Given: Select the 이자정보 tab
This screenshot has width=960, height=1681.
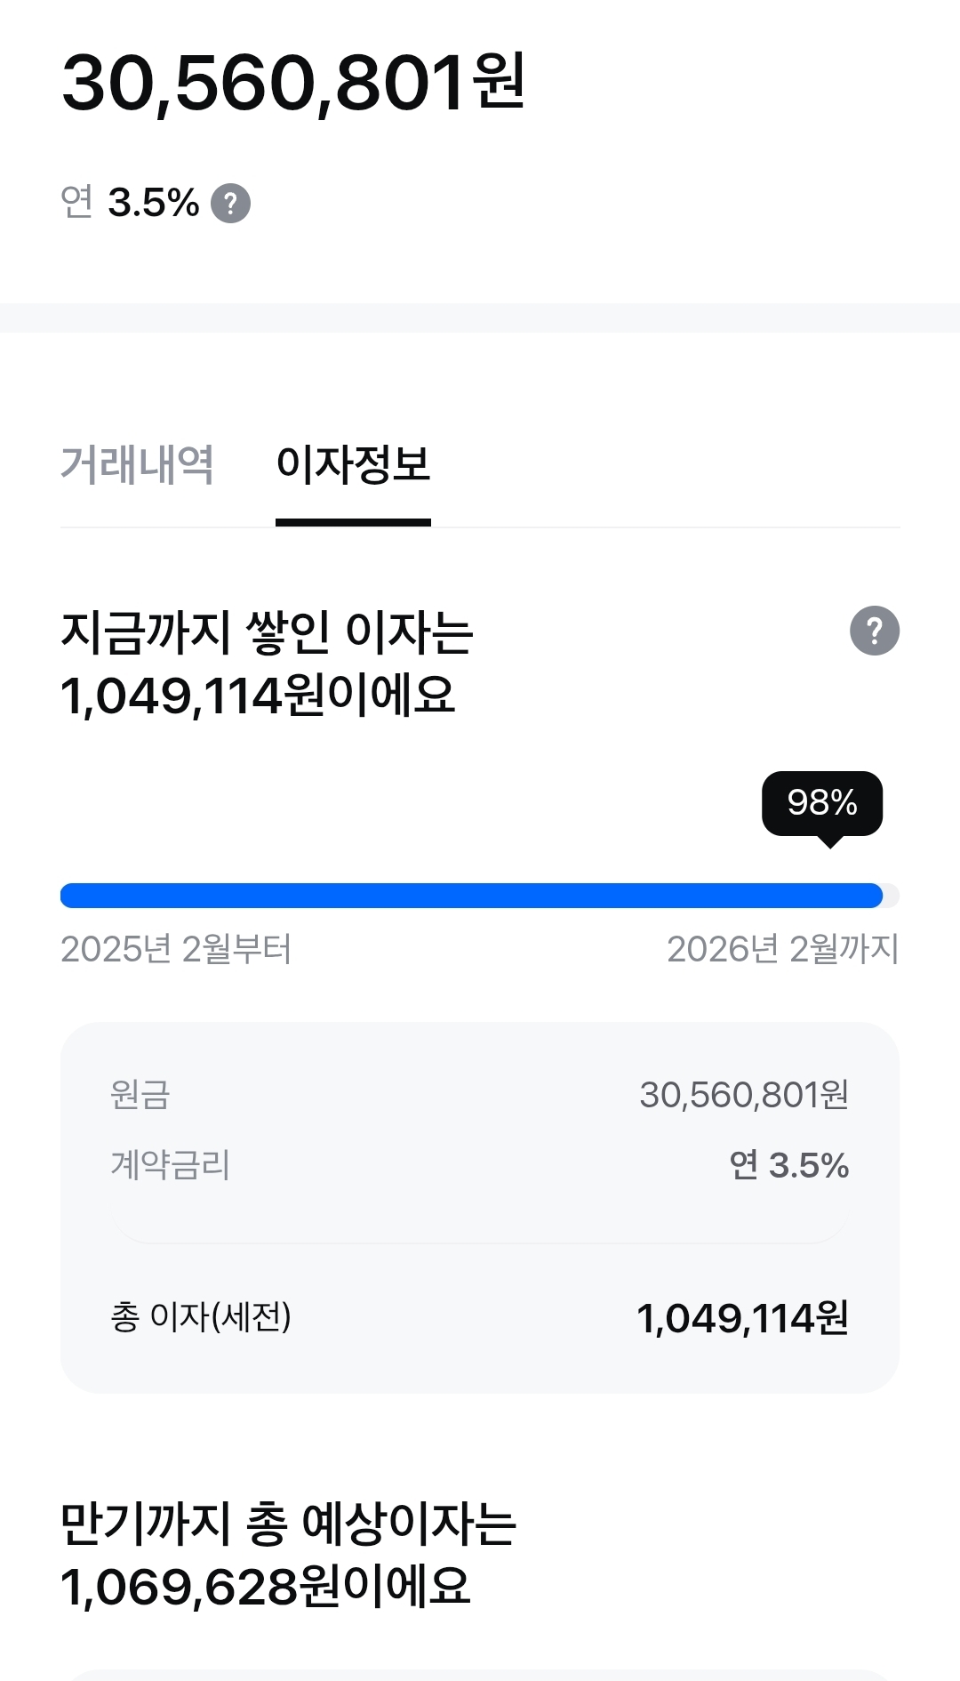Looking at the screenshot, I should click(x=353, y=465).
